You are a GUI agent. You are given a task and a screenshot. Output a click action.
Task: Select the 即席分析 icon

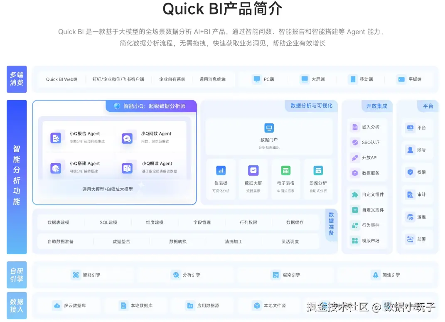318,170
